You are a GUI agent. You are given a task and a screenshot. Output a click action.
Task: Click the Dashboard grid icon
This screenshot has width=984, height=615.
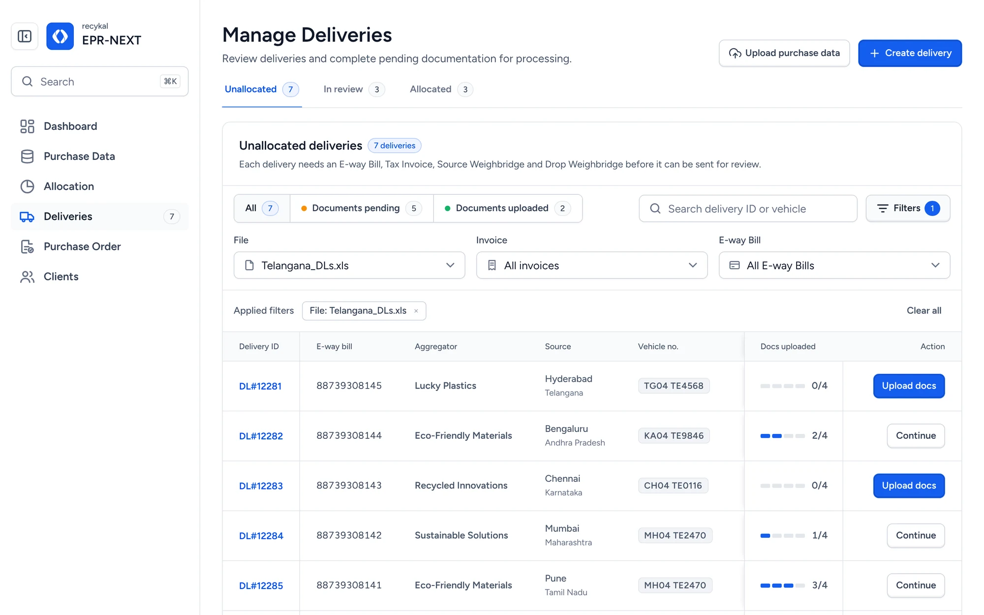click(x=27, y=126)
